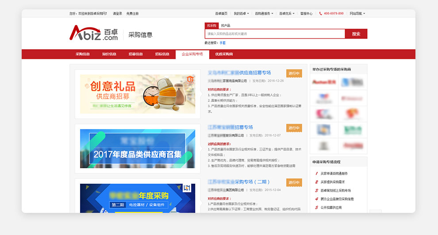Click step 5 公开招募供应商
The width and height of the screenshot is (438, 235).
(x=331, y=207)
